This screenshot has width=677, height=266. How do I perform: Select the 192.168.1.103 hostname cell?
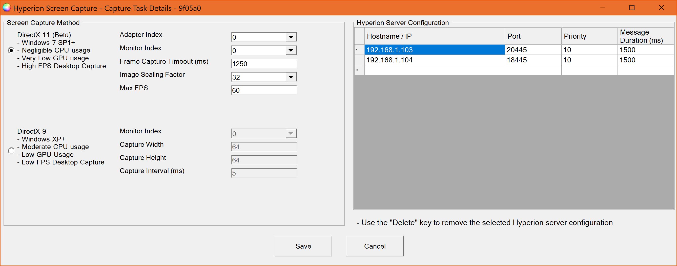(435, 50)
